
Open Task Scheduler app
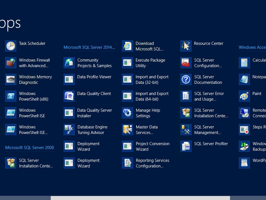25,46
